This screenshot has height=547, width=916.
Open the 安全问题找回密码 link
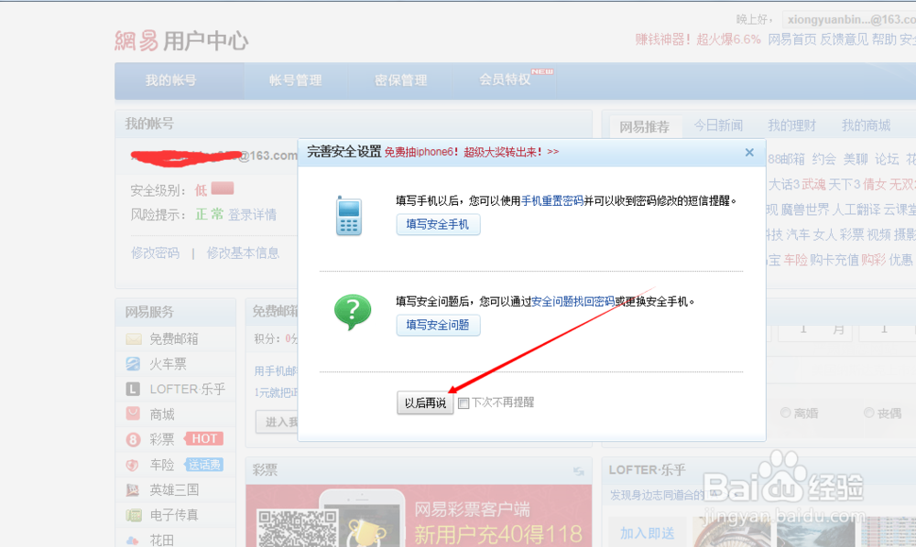[x=572, y=302]
